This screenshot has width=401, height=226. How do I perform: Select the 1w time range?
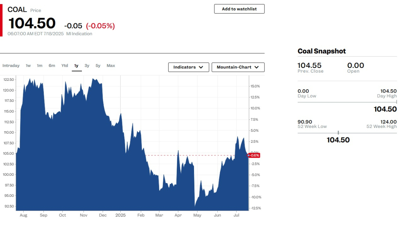pyautogui.click(x=28, y=65)
